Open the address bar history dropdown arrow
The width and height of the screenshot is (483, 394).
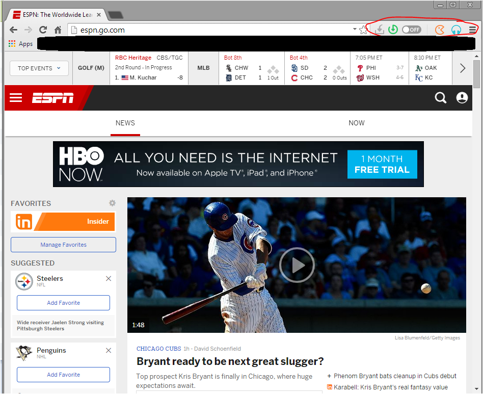(355, 30)
